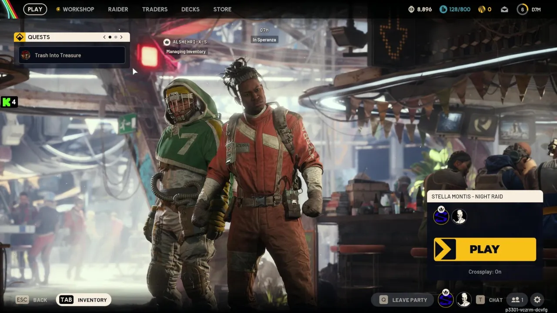
Task: Click the In Speranza status label
Action: 264,40
